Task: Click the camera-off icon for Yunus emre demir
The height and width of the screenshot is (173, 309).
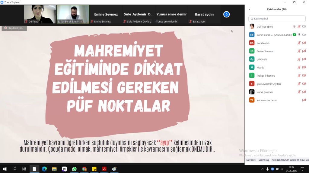Action: (304, 100)
